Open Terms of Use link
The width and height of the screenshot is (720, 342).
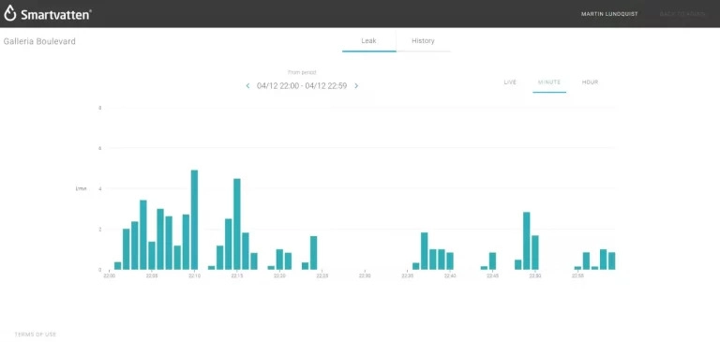click(36, 335)
